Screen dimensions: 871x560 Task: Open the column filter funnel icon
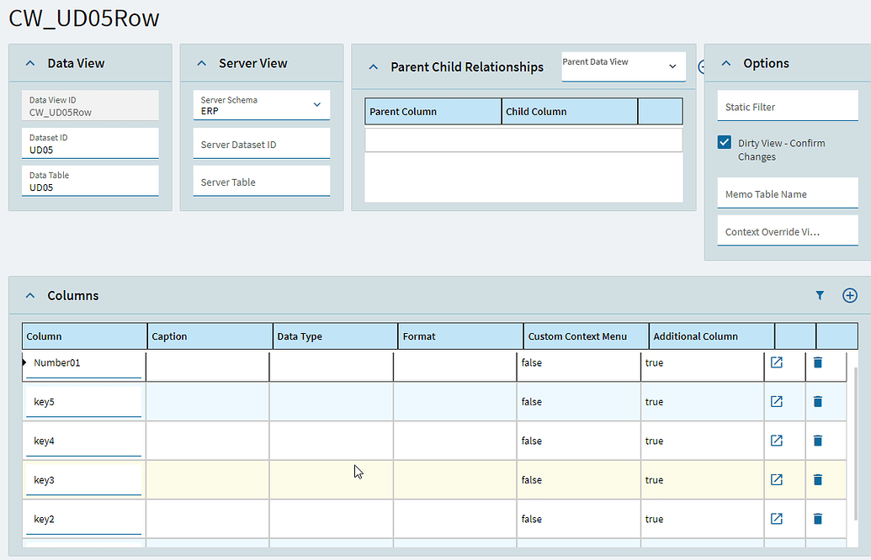click(x=820, y=295)
